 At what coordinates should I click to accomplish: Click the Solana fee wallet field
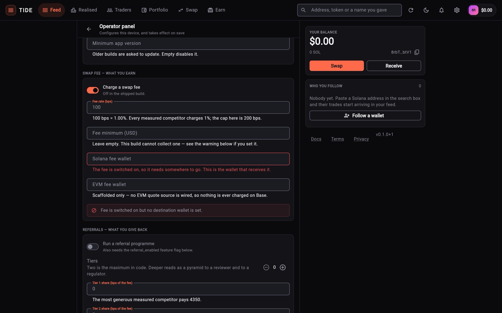(x=188, y=159)
